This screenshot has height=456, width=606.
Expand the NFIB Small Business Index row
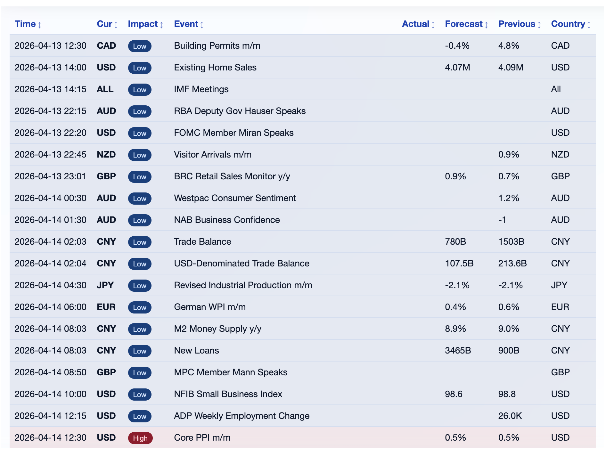click(x=228, y=394)
